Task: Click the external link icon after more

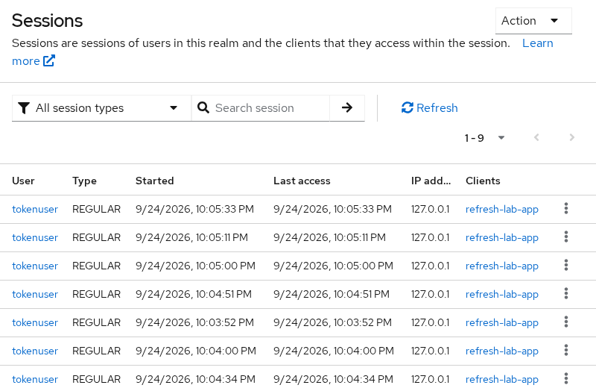Action: 49,61
